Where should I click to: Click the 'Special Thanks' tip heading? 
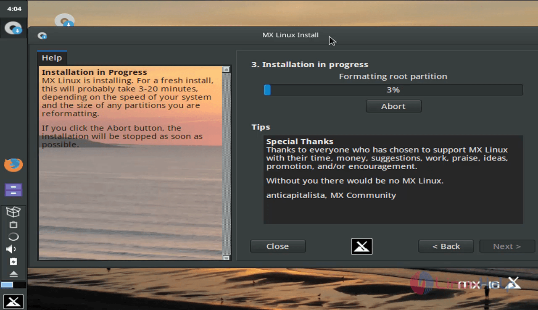300,142
